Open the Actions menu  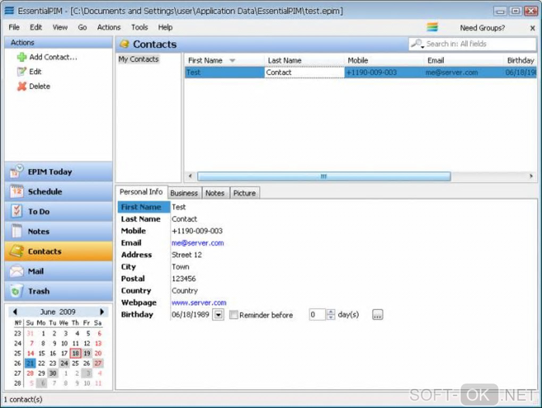pos(109,27)
